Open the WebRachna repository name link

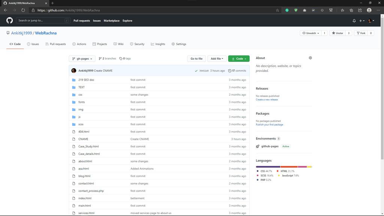coord(46,33)
